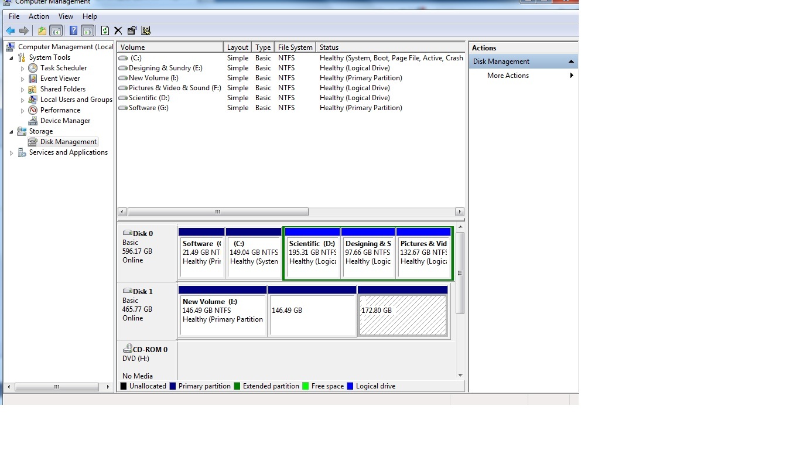Click the Forward arrow toolbar icon
This screenshot has width=800, height=450.
[24, 30]
